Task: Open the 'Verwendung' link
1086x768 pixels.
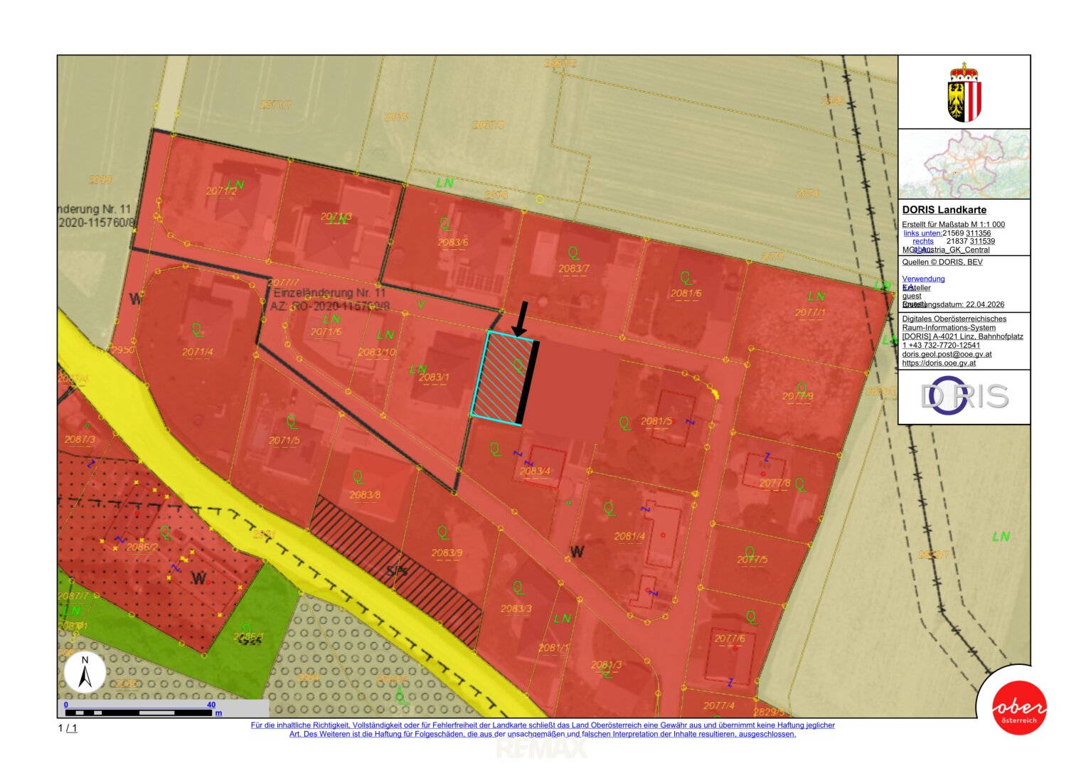Action: click(923, 279)
